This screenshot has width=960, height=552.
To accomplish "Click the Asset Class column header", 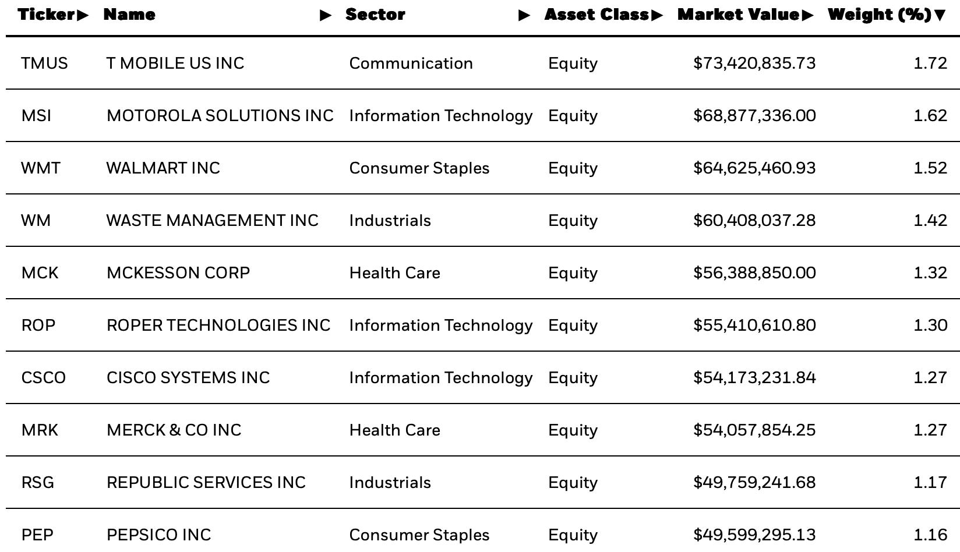I will [x=597, y=15].
